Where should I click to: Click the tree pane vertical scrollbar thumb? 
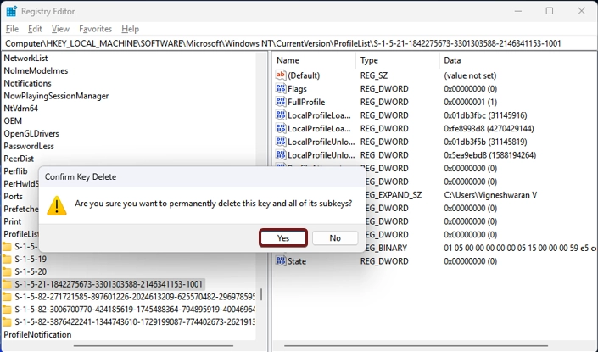pos(261,294)
